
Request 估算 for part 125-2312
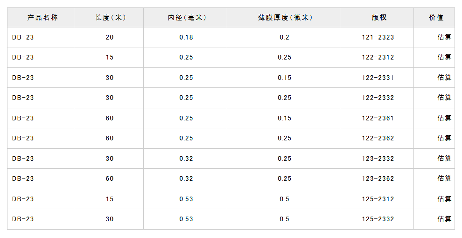[x=444, y=199]
